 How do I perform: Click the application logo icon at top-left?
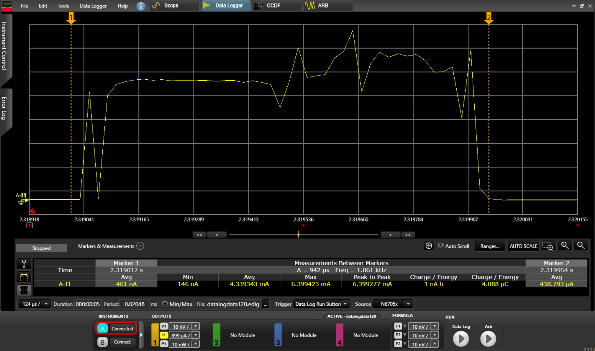[x=7, y=6]
